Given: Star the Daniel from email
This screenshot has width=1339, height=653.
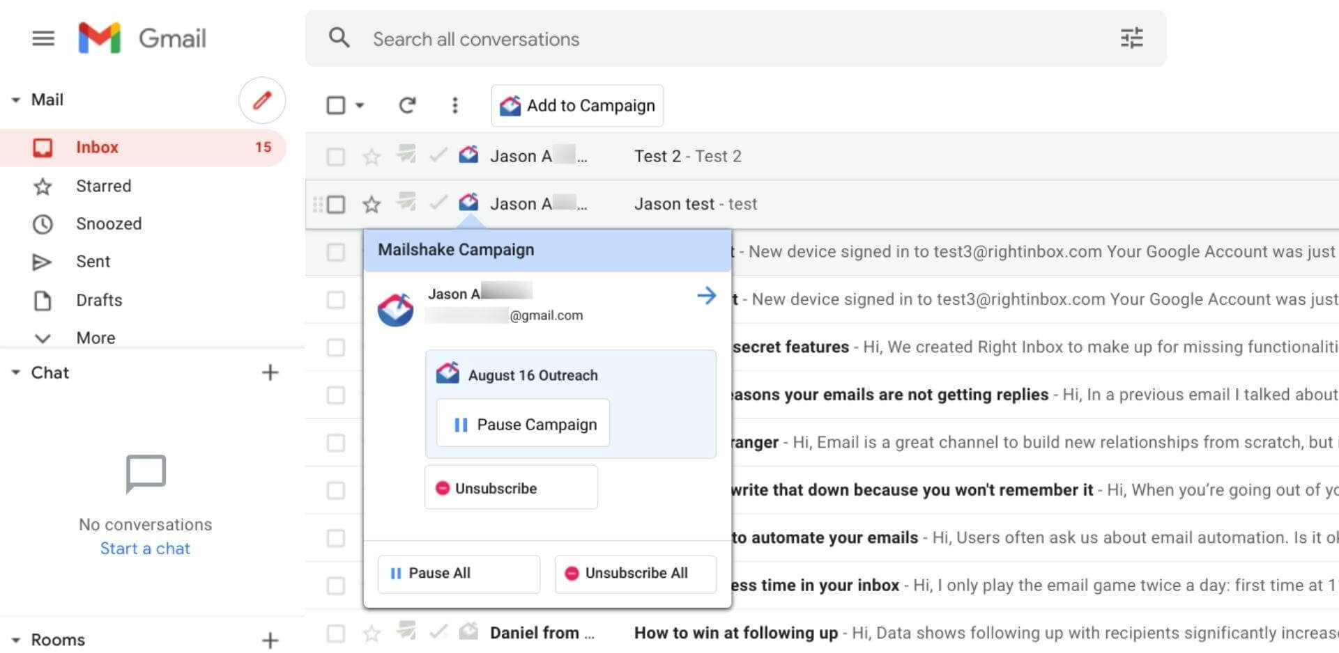Looking at the screenshot, I should [x=372, y=634].
